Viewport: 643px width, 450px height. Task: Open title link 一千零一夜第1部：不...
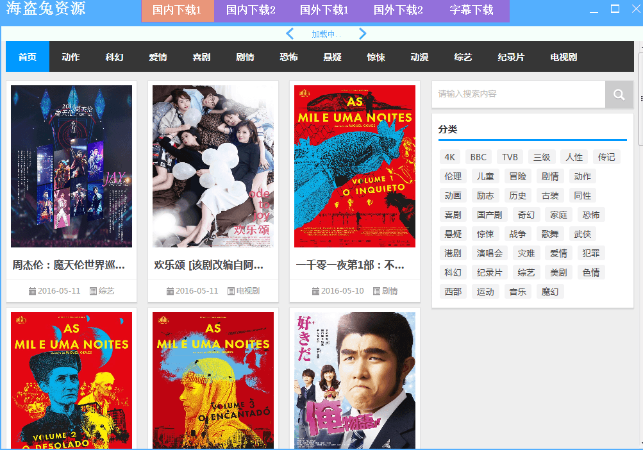[x=350, y=265]
